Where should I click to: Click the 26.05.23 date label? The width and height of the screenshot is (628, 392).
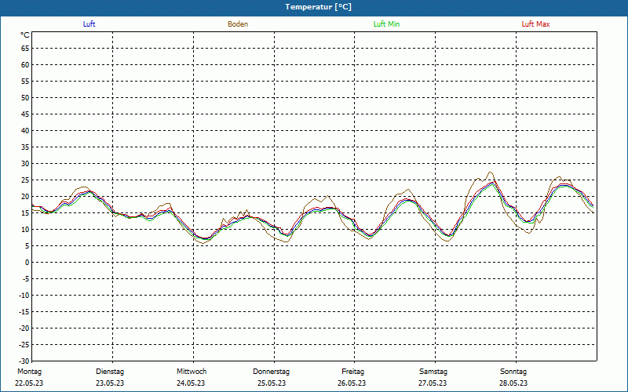pos(352,383)
